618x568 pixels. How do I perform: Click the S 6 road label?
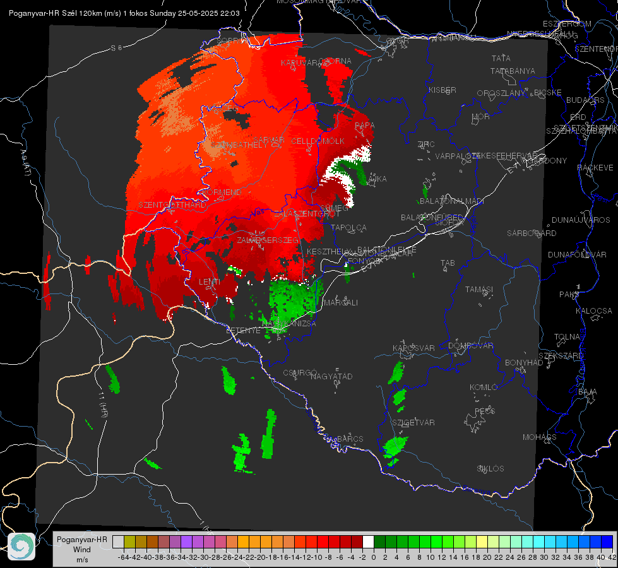pyautogui.click(x=116, y=48)
